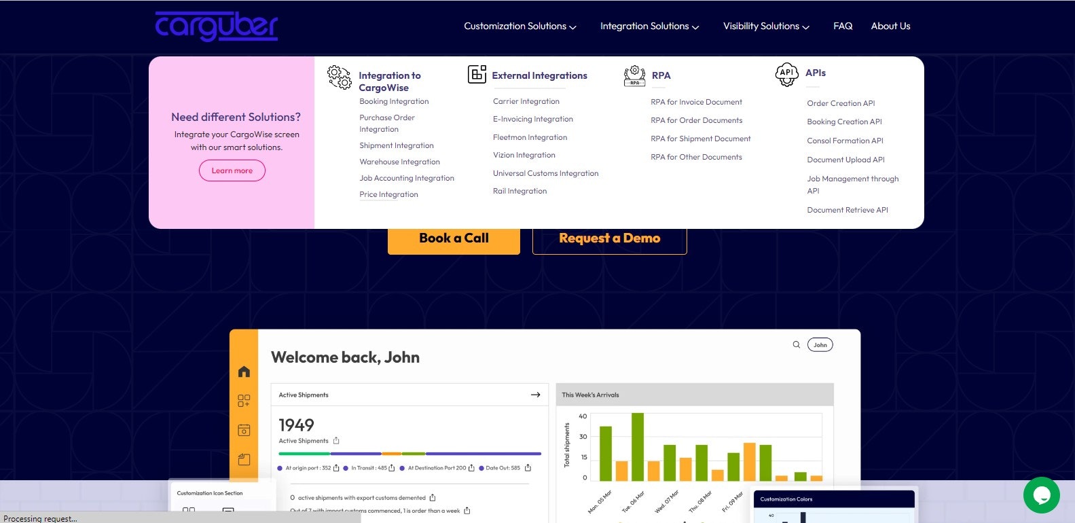The height and width of the screenshot is (523, 1075).
Task: Click the External Integrations heading
Action: pos(539,75)
